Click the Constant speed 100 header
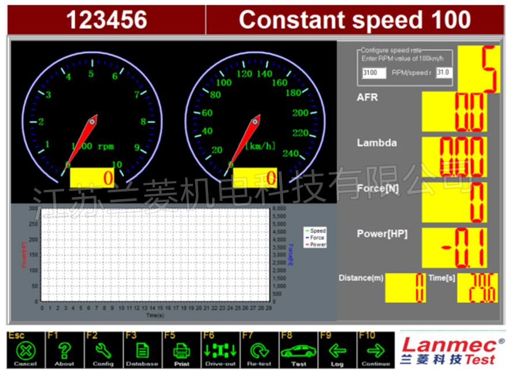 pyautogui.click(x=354, y=20)
